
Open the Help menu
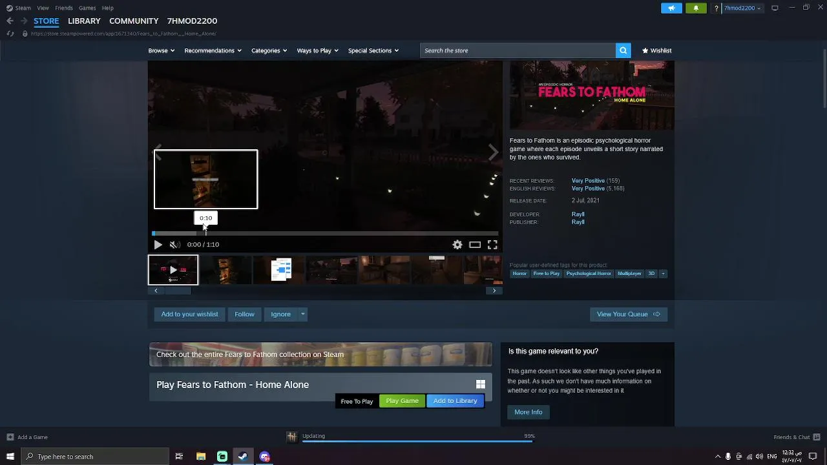click(x=108, y=8)
